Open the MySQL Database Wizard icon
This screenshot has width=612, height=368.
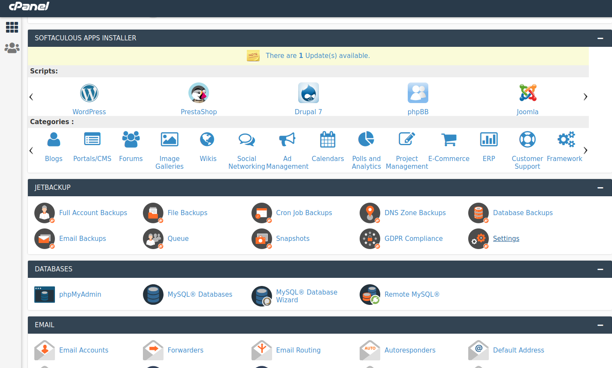pos(262,296)
